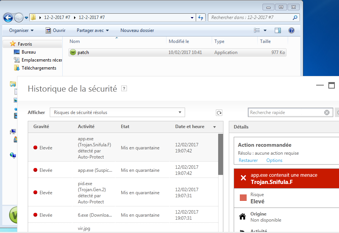Click the Restaurer link

[x=248, y=160]
